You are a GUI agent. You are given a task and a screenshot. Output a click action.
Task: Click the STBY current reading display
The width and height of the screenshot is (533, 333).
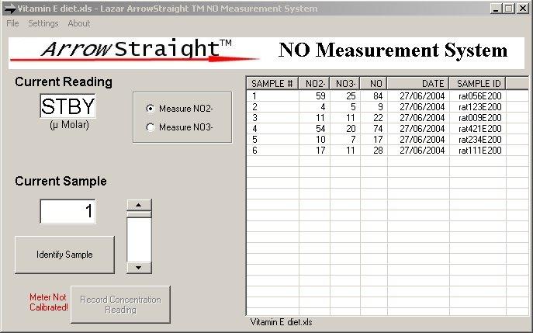(67, 106)
